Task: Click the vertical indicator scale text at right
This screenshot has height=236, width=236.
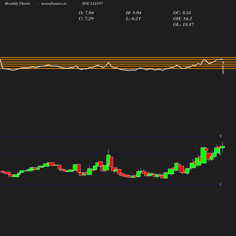Action: click(223, 67)
